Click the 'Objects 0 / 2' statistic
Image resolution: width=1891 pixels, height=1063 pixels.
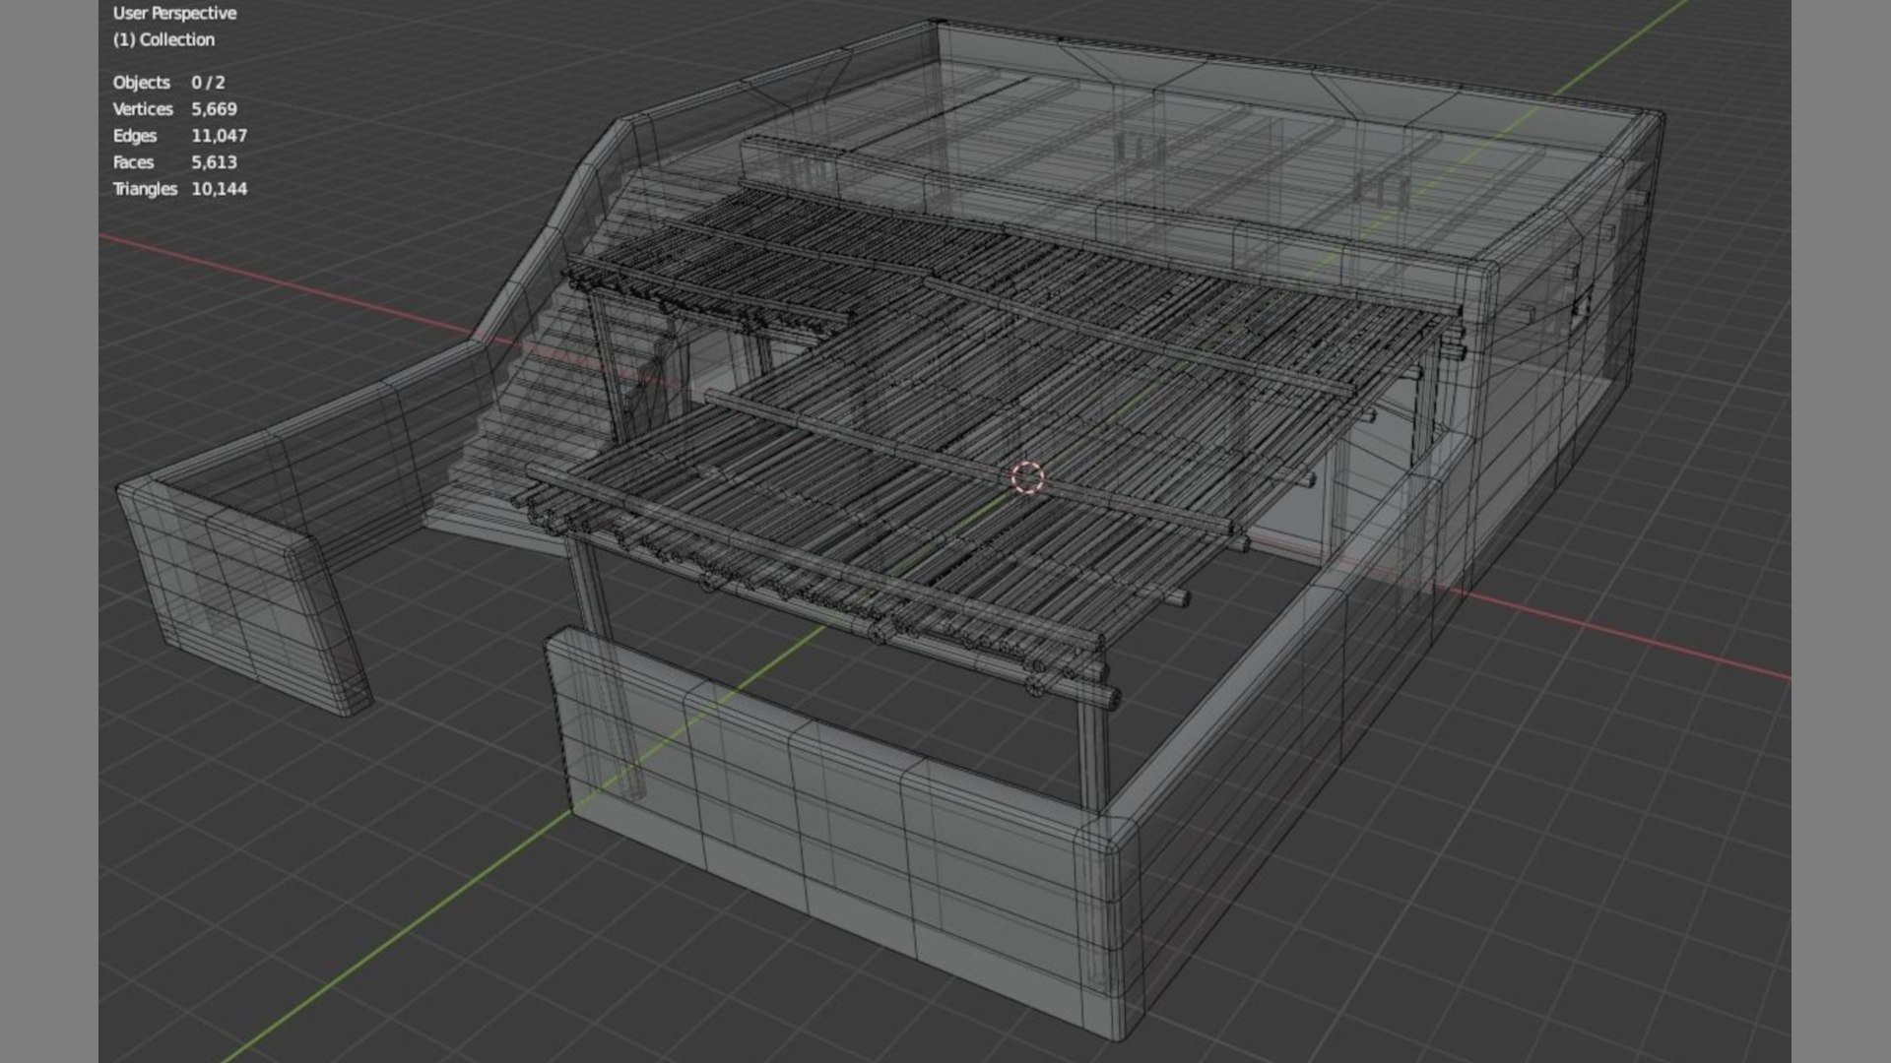point(168,83)
